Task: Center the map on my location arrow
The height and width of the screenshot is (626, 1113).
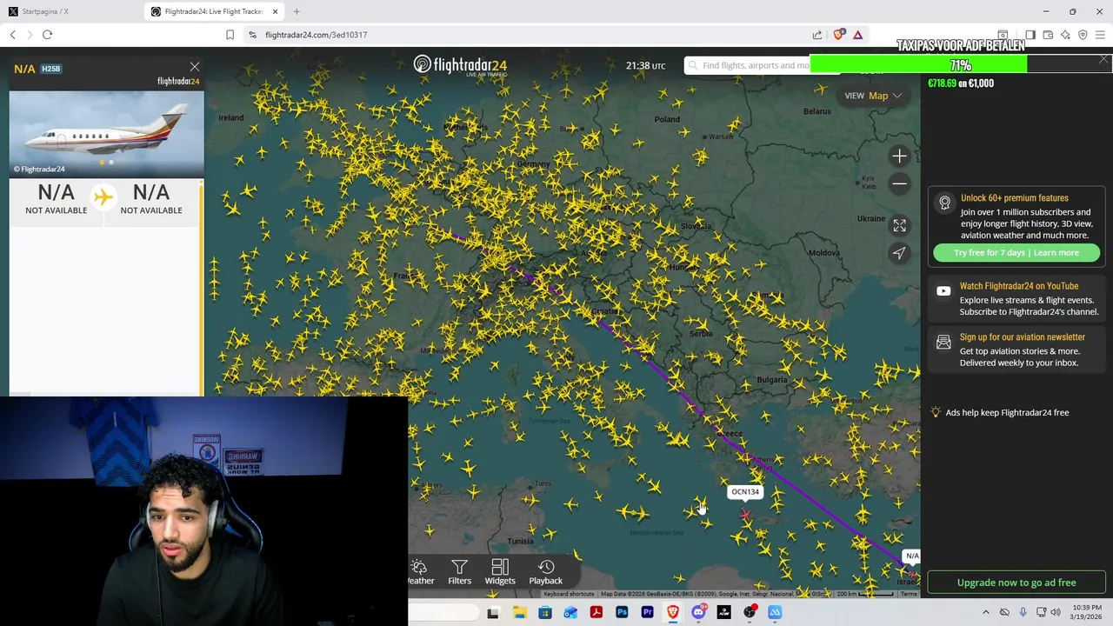Action: (x=900, y=253)
